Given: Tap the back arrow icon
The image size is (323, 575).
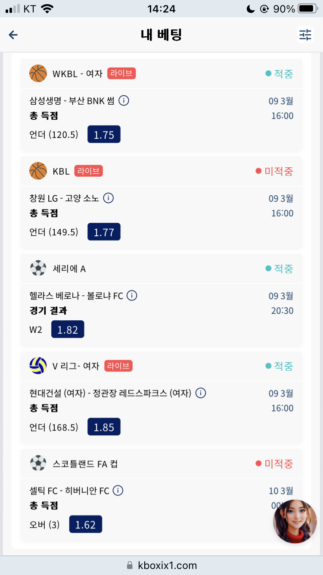Looking at the screenshot, I should pos(13,35).
